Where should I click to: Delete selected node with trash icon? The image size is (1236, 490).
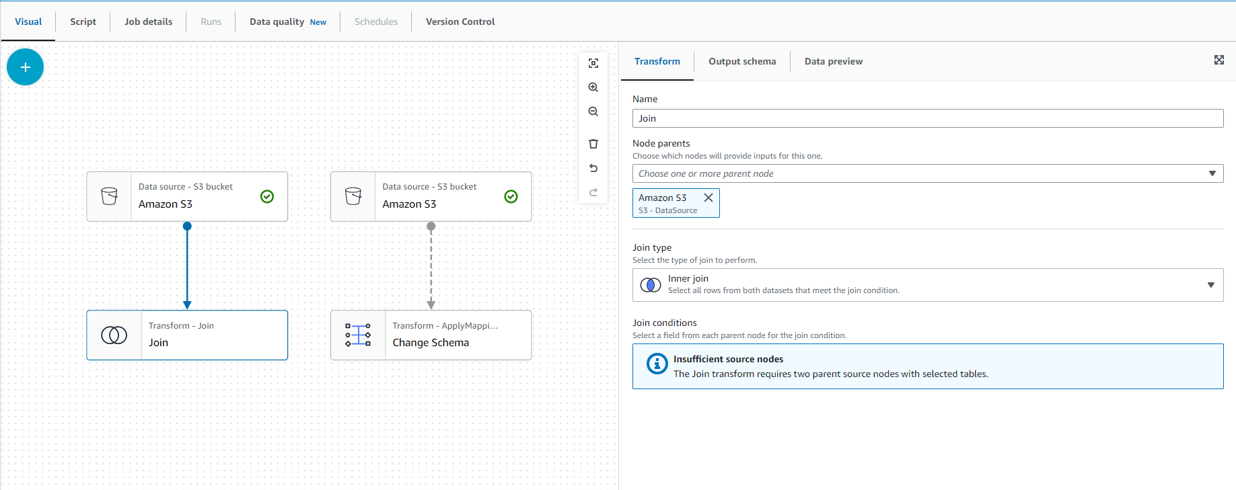593,144
